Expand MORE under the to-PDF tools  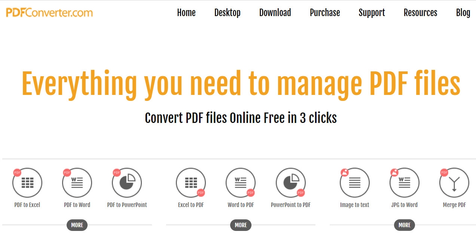point(241,225)
